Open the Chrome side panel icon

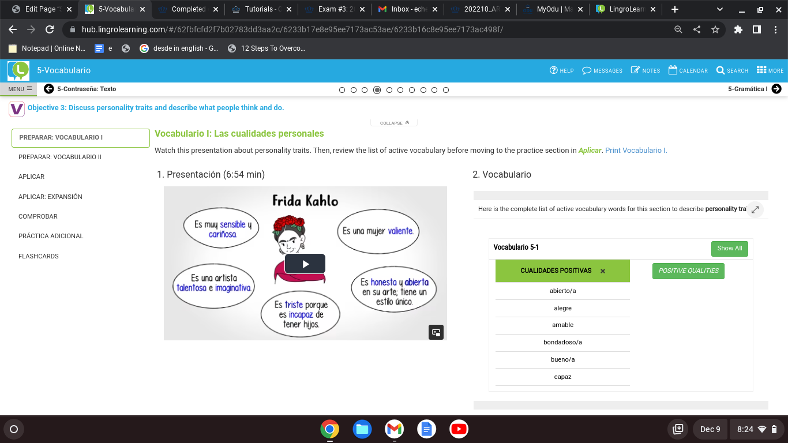pos(757,29)
